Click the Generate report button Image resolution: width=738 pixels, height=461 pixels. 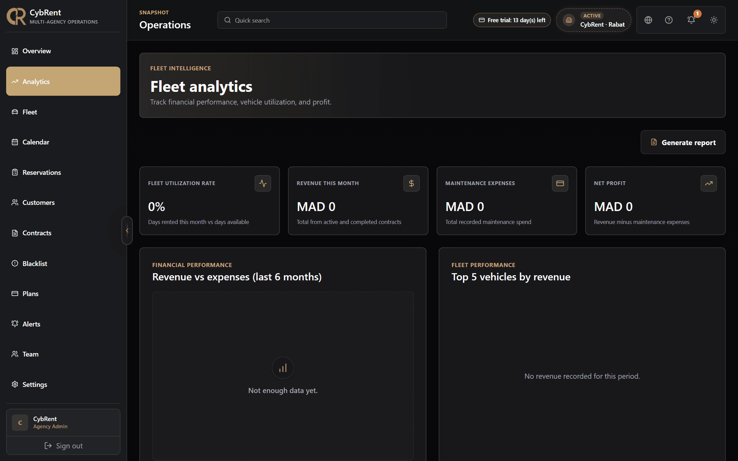pos(683,142)
